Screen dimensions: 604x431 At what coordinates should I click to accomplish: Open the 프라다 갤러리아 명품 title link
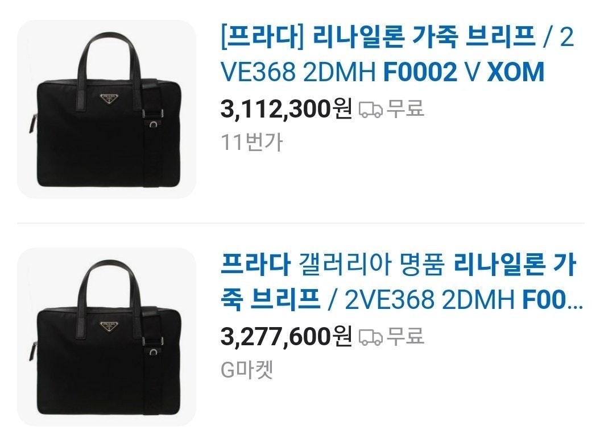point(402,282)
